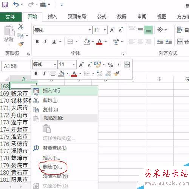Click the Orientation text angle icon
Image resolution: width=189 pixels, height=189 pixels.
click(x=160, y=30)
